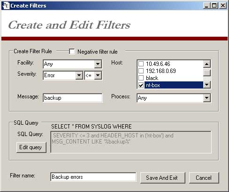Click the Message text field containing backup
The image size is (229, 192).
(x=73, y=98)
